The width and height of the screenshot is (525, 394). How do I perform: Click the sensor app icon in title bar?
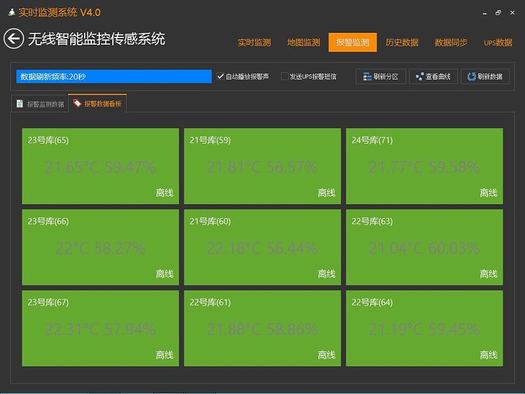click(x=13, y=11)
